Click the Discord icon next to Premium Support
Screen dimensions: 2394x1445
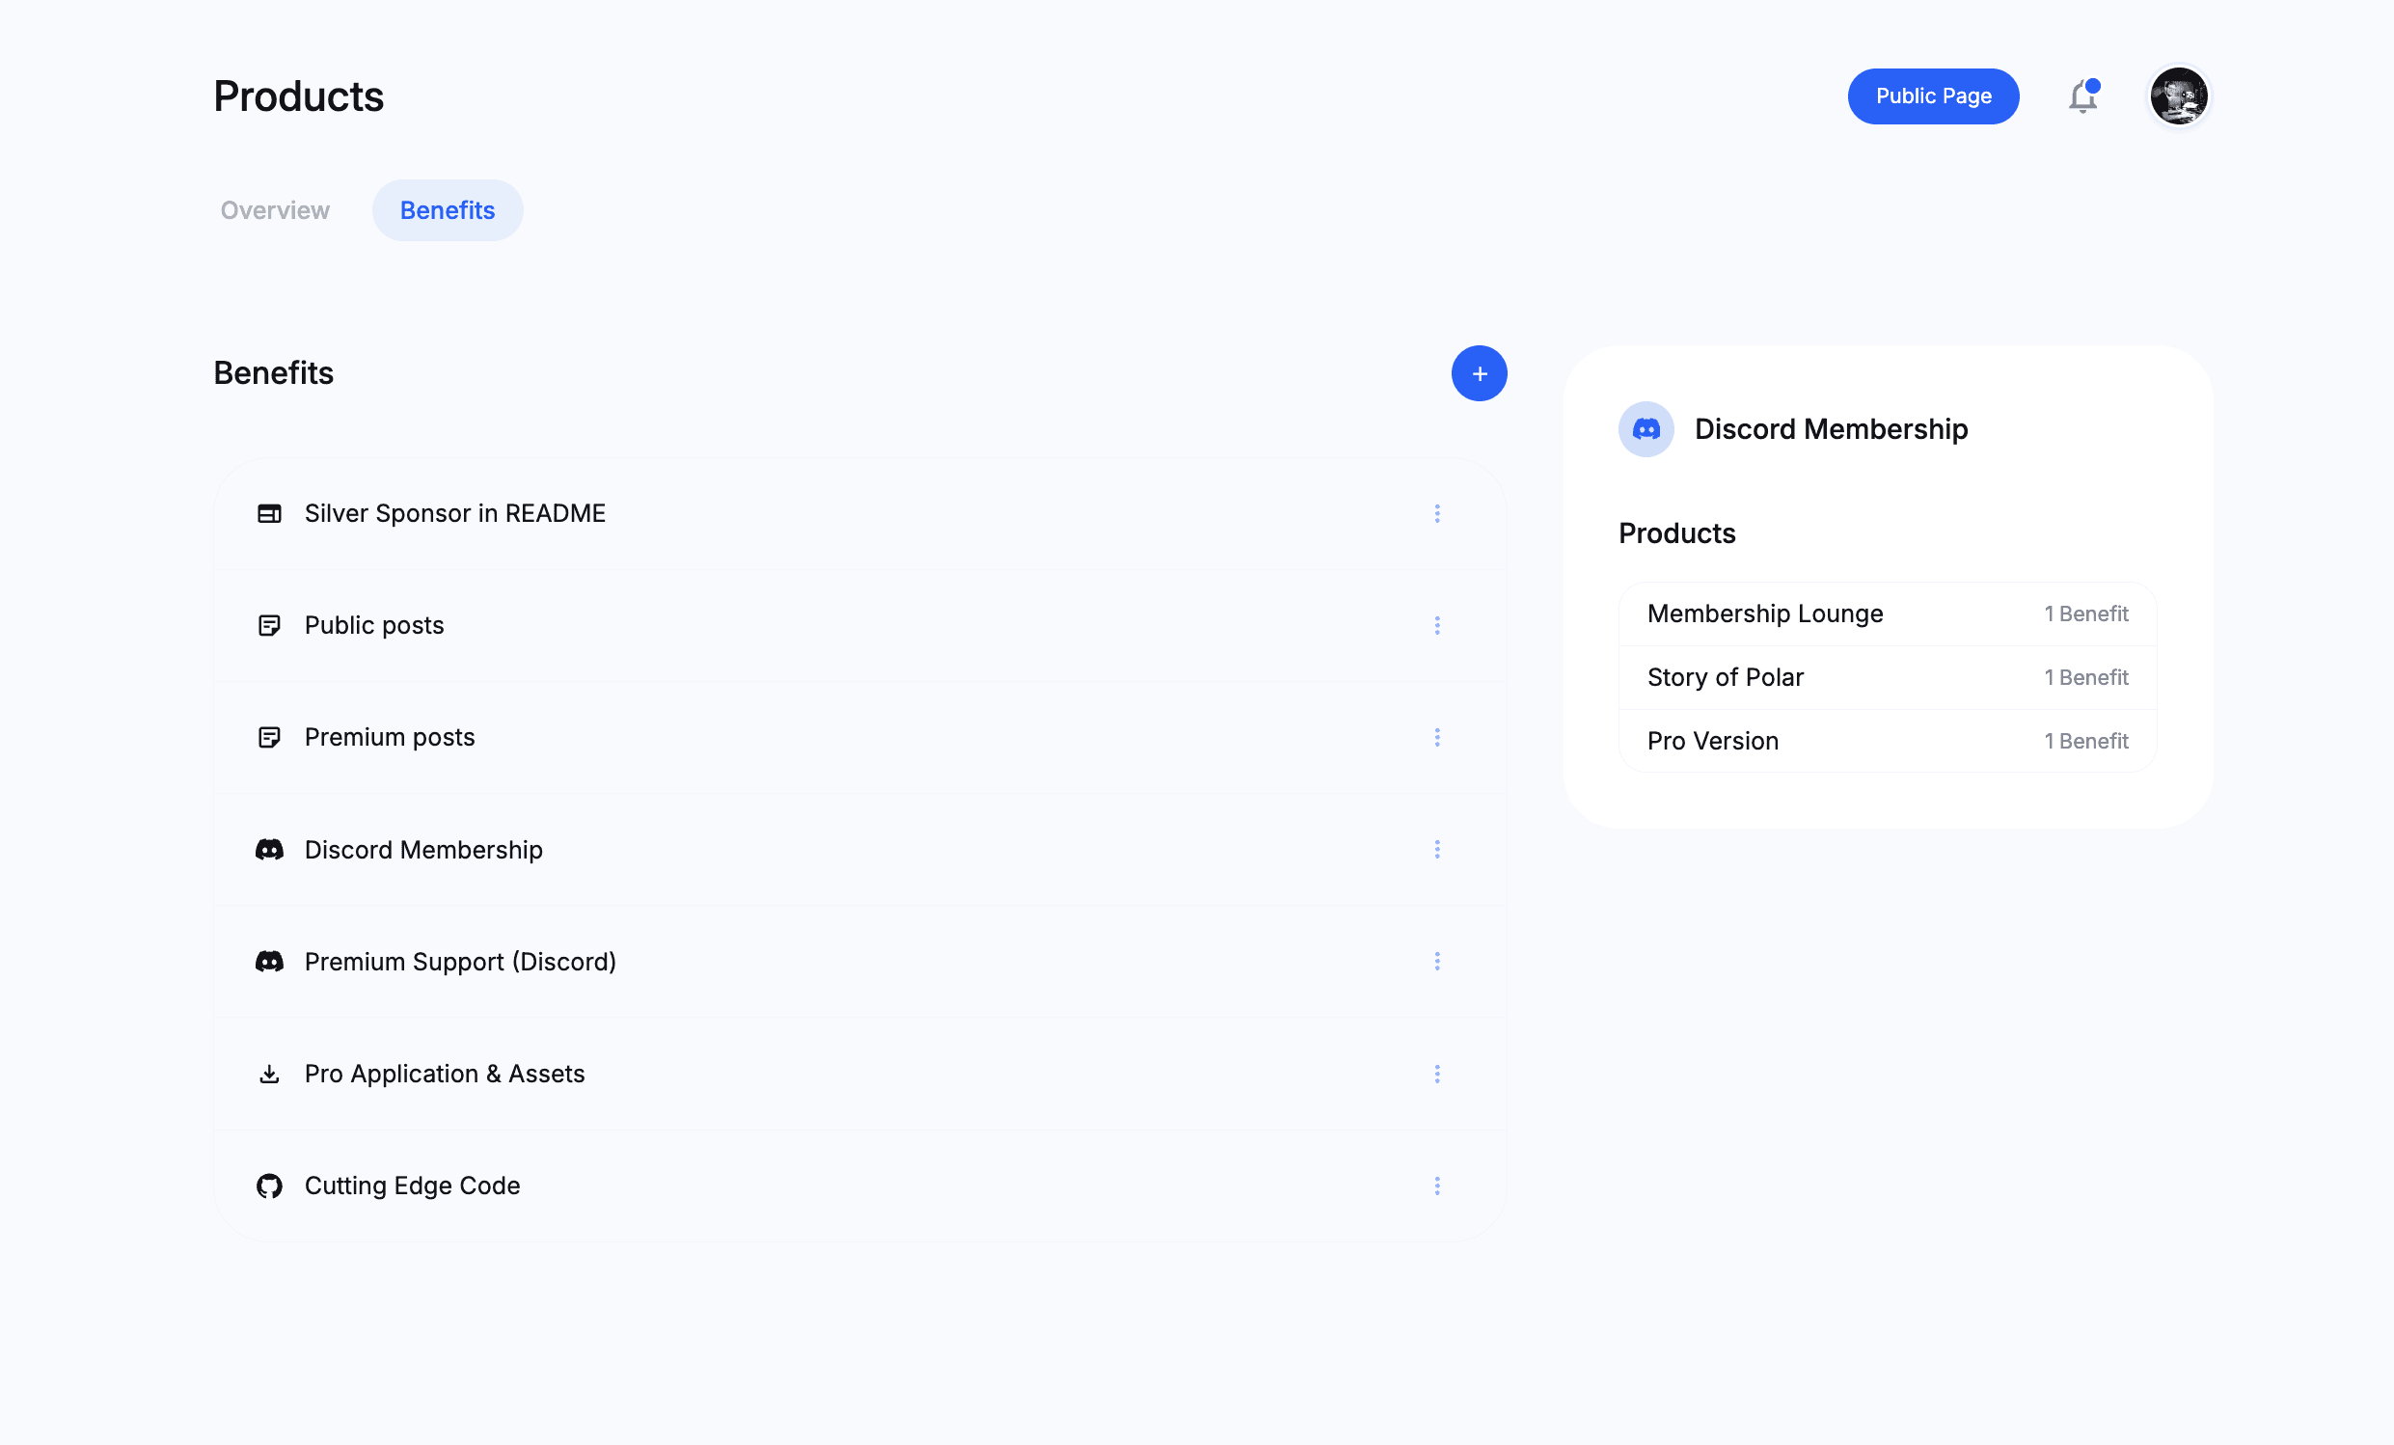point(268,961)
